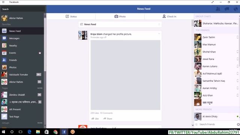The height and width of the screenshot is (135, 240).
Task: Chat with Jewel Rana
Action: pos(216,59)
